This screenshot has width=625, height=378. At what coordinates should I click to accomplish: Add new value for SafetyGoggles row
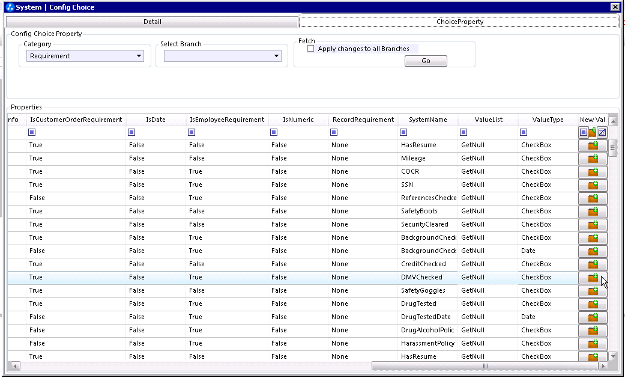point(593,290)
